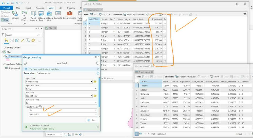Click the District column header in Population$ table

[x=150, y=81]
